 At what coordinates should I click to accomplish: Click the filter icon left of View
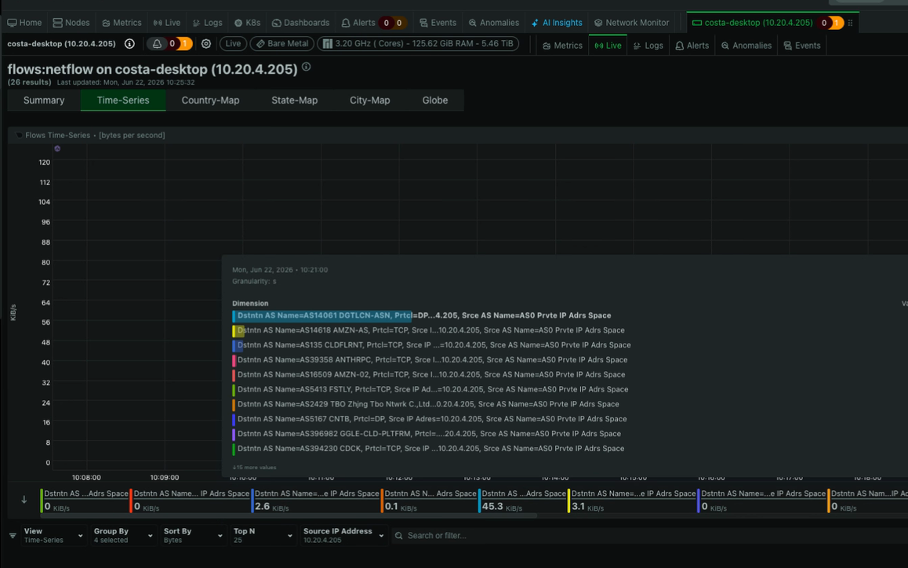click(13, 536)
